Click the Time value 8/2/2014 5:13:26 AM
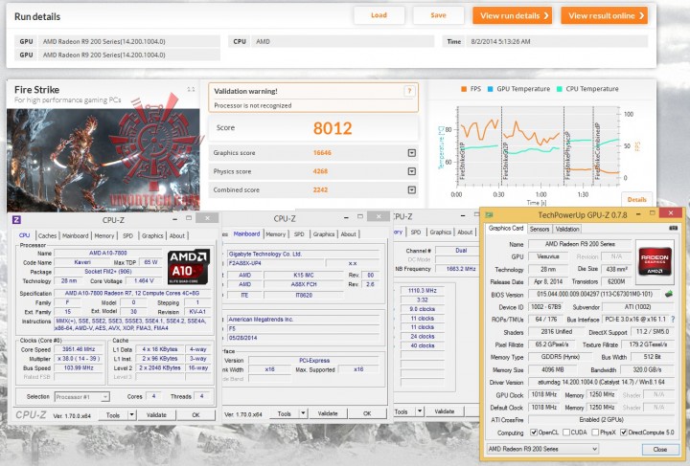 500,41
